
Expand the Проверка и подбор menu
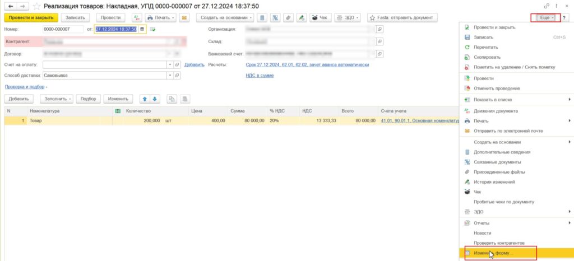pos(26,87)
